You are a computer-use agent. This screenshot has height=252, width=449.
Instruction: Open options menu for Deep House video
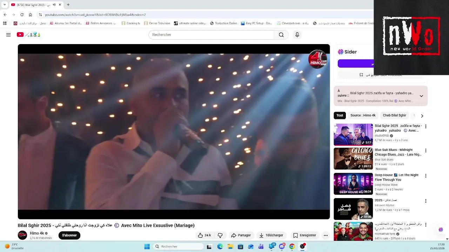[426, 176]
